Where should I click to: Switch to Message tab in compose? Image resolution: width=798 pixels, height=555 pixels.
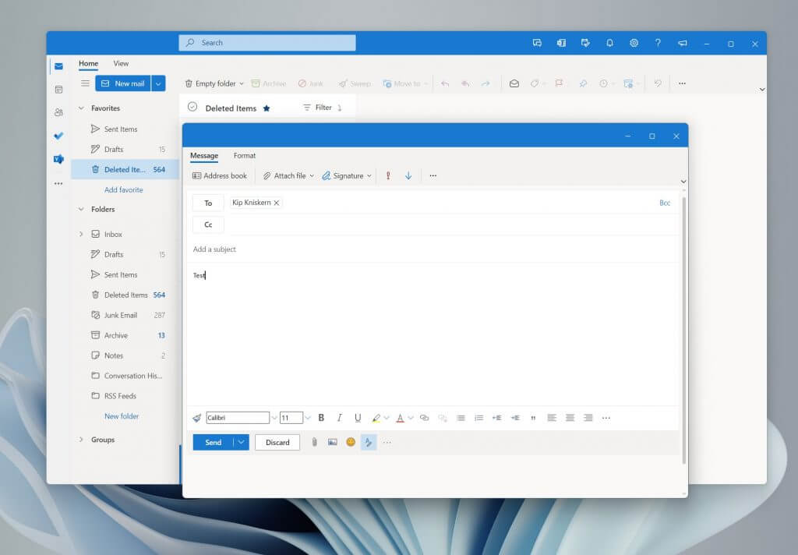click(x=204, y=156)
